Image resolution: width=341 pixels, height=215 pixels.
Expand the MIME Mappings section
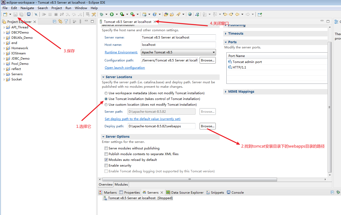pyautogui.click(x=226, y=92)
